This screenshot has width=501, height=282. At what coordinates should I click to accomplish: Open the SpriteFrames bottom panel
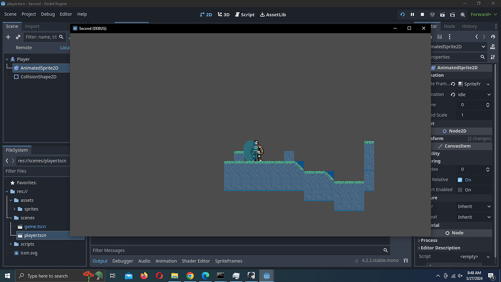point(228,261)
